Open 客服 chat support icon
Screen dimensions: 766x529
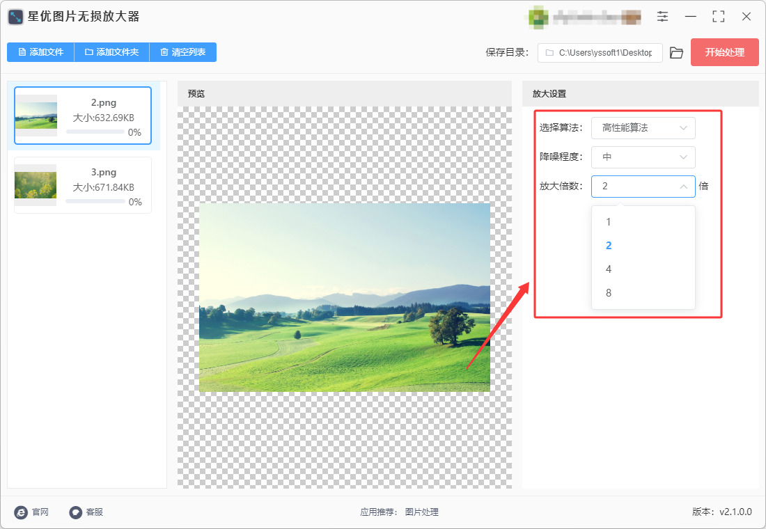coord(76,512)
